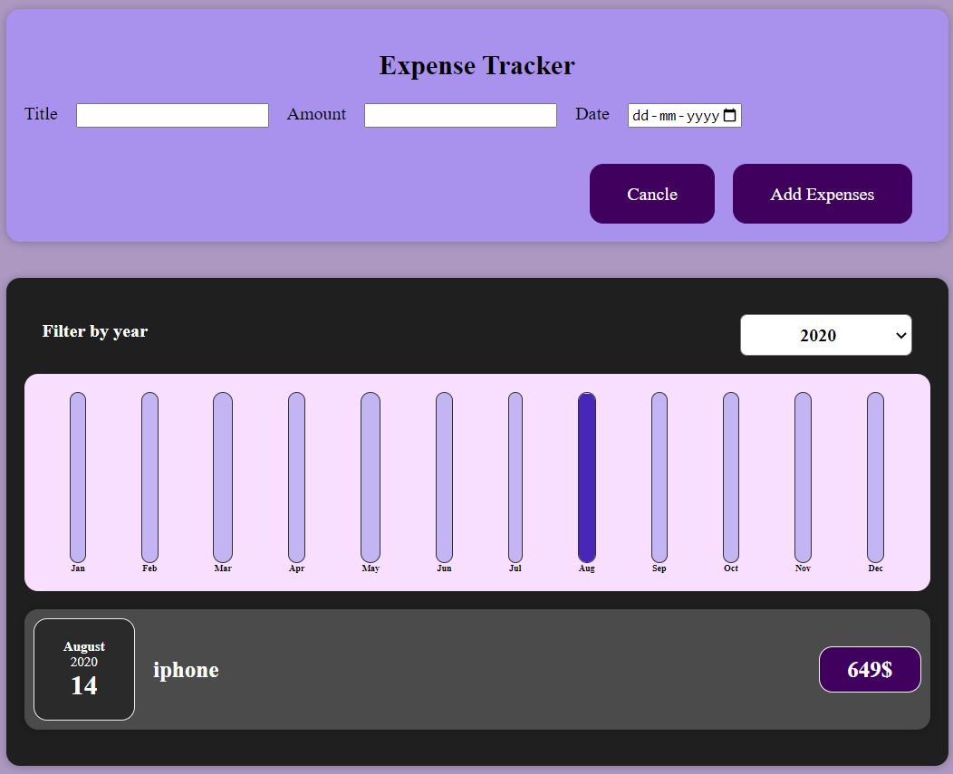This screenshot has height=774, width=953.
Task: Select the iphone expense entry
Action: pyautogui.click(x=477, y=669)
